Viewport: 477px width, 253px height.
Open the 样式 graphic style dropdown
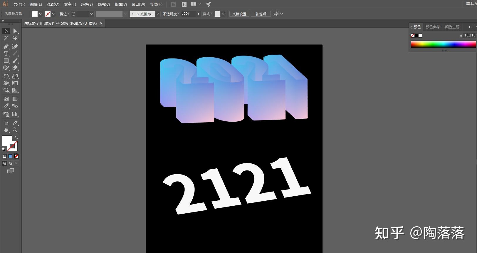coord(223,14)
